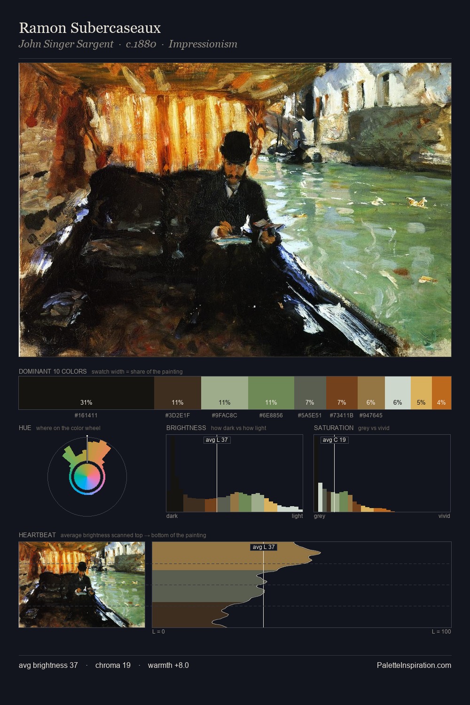Image resolution: width=470 pixels, height=705 pixels.
Task: Click 'swatch width = share of the painting'
Action: coord(137,372)
